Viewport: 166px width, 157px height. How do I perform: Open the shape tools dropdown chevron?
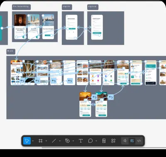[60, 141]
